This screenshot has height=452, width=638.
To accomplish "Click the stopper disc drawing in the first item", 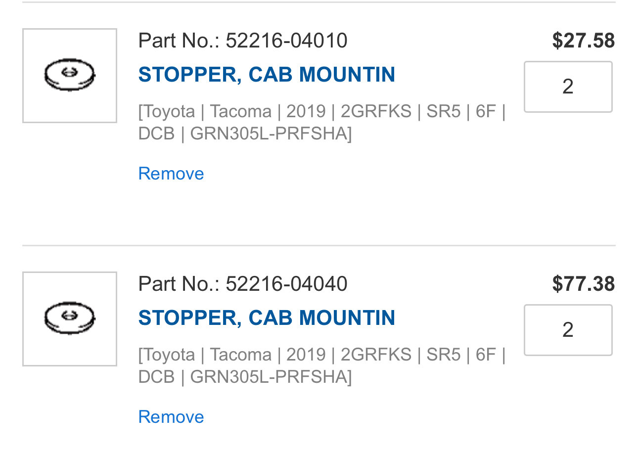I will tap(70, 75).
